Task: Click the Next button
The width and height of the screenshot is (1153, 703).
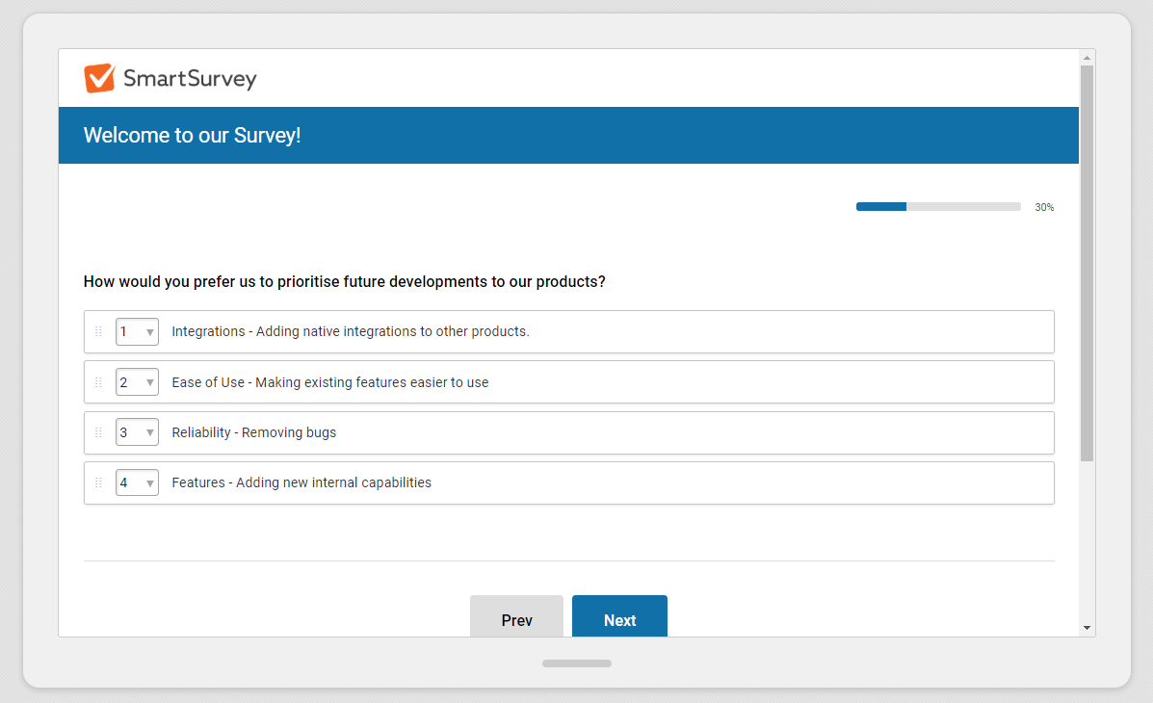Action: click(x=619, y=617)
